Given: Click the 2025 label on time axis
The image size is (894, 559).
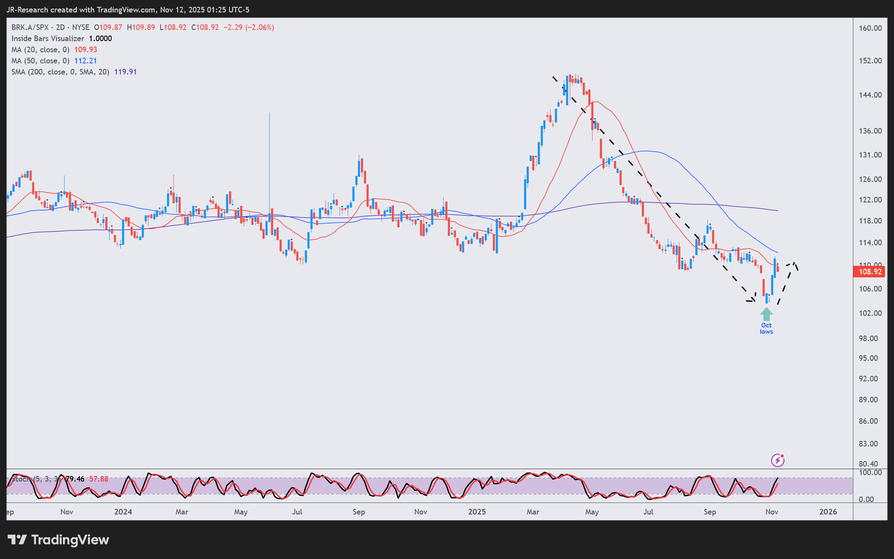Looking at the screenshot, I should tap(477, 512).
